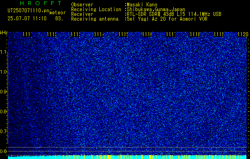This screenshot has width=250, height=159.
Task: Click the 1.1 frequency axis label
Action: pos(3,52)
